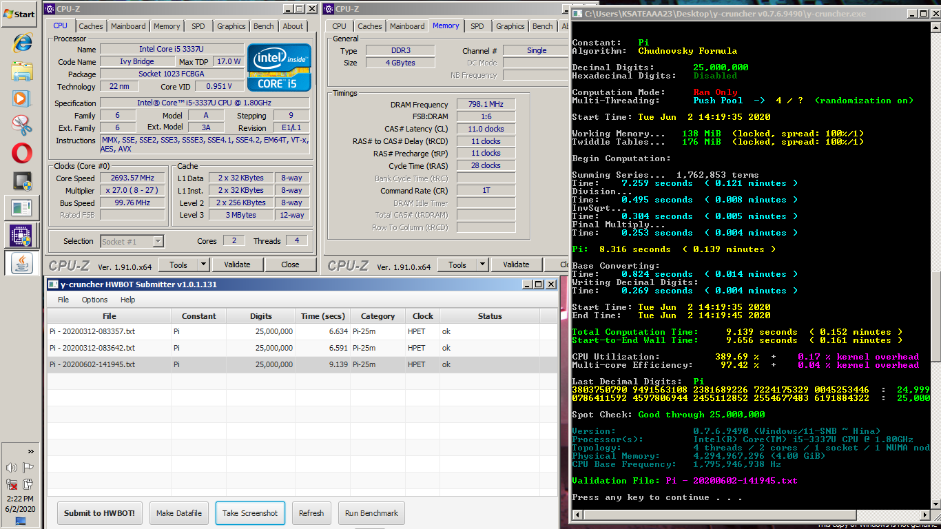Click Refresh button in HWBOT Submitter
The image size is (941, 529).
[x=311, y=513]
